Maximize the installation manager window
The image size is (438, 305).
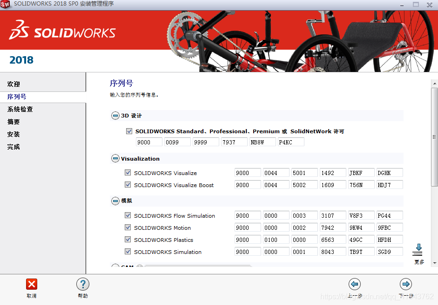[416, 5]
